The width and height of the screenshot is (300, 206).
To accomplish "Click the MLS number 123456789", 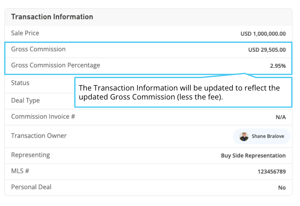I will pyautogui.click(x=272, y=172).
